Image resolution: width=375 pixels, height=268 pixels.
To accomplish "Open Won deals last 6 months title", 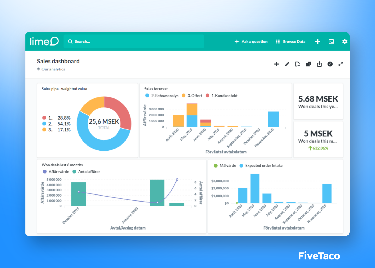I will pos(62,165).
